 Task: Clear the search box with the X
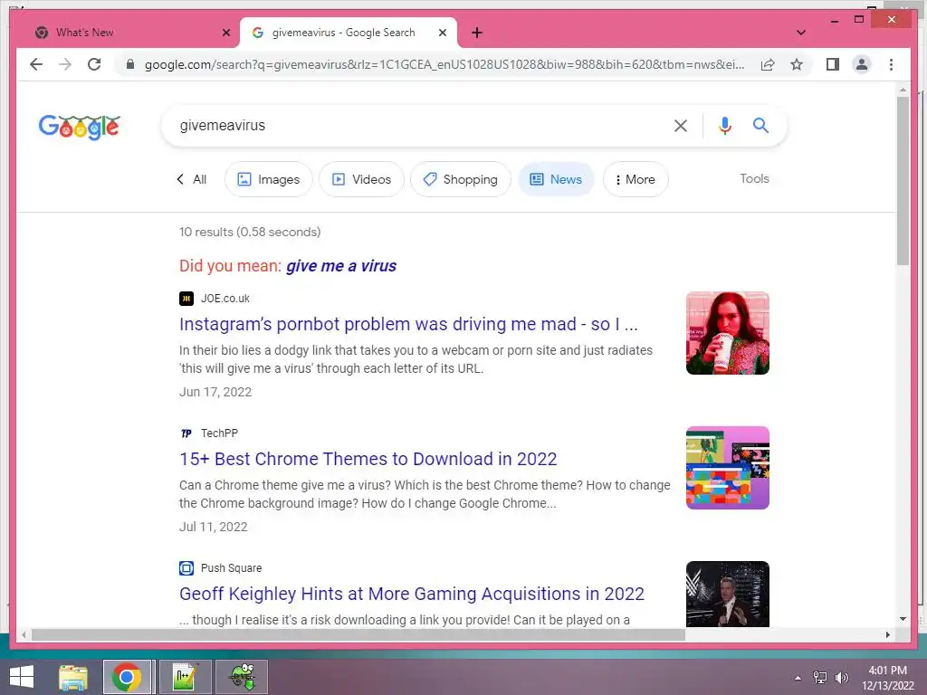pos(681,125)
